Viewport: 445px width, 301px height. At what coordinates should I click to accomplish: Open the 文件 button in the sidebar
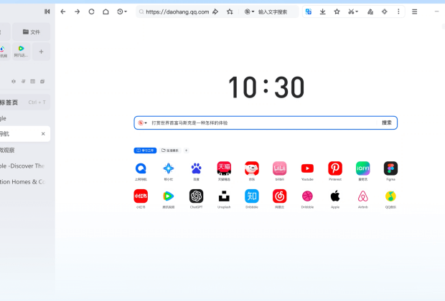(31, 32)
